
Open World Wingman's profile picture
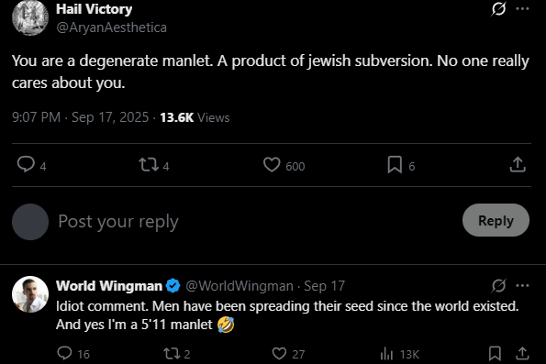30,294
